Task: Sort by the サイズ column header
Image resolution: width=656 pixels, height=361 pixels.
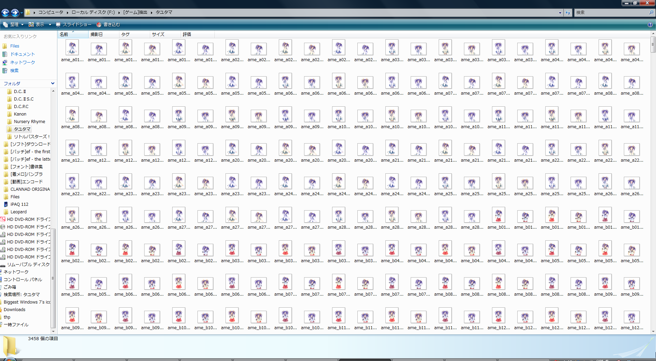Action: (165, 35)
